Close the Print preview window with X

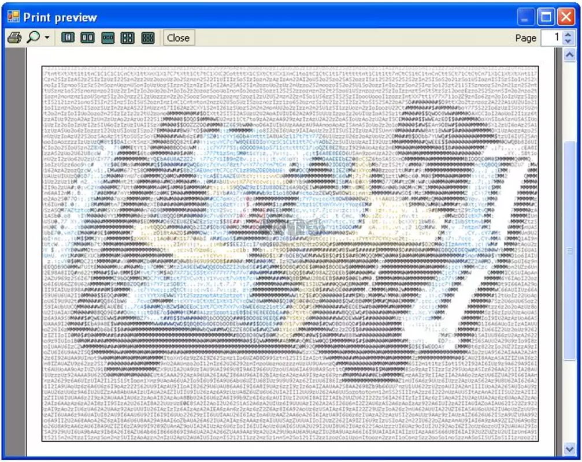[566, 17]
